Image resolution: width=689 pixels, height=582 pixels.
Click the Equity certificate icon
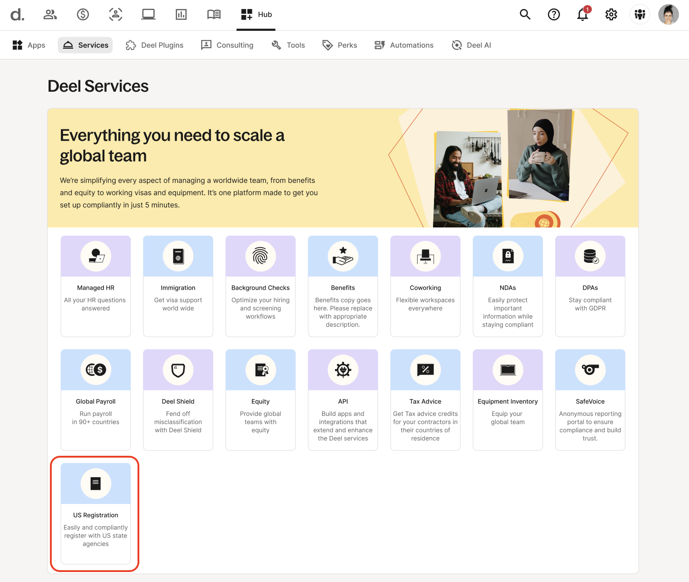point(261,370)
